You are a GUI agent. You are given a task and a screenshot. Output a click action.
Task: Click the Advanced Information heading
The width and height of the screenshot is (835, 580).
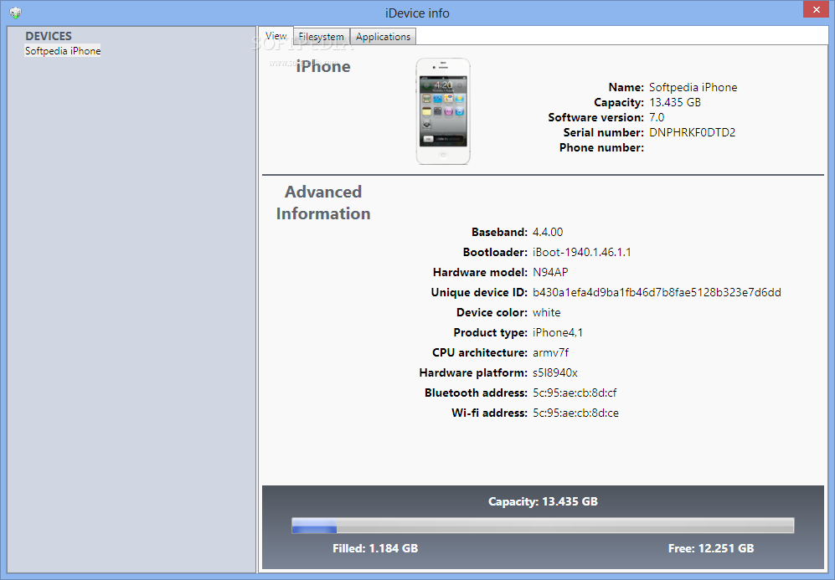point(323,203)
